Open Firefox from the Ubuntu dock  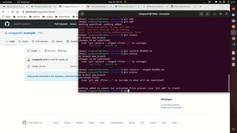233,9
